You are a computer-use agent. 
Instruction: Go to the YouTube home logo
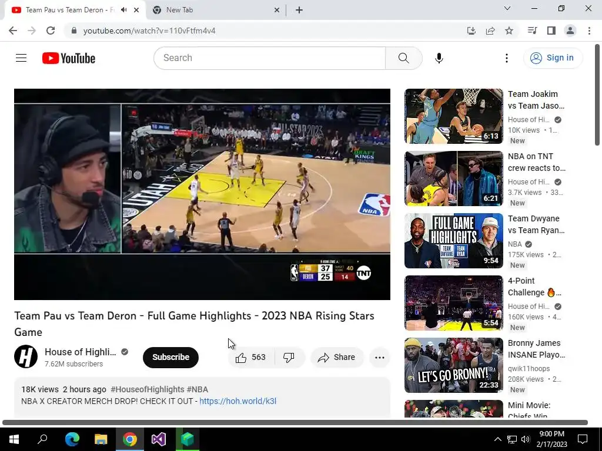[x=69, y=58]
